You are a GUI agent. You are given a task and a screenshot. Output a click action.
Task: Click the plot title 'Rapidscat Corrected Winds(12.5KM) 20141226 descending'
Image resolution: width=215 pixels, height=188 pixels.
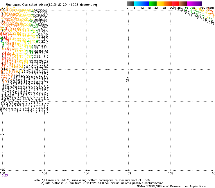click(51, 5)
